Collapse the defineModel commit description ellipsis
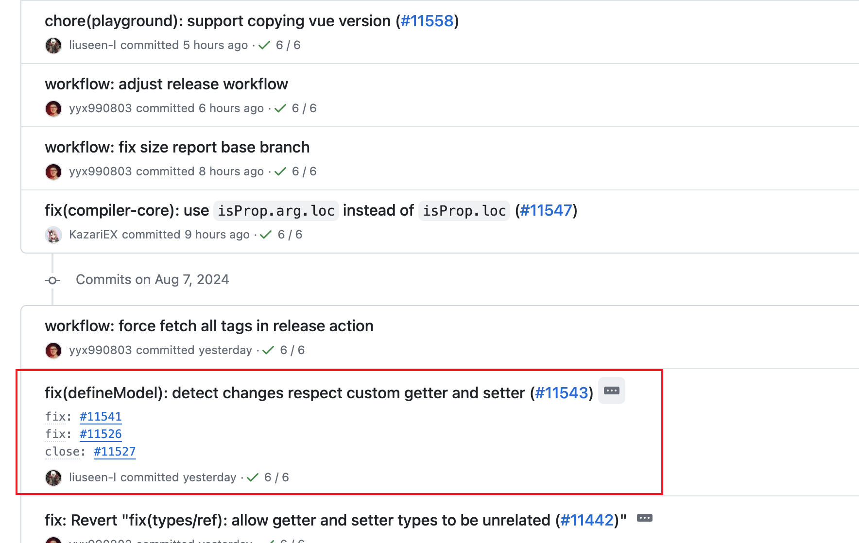 [x=611, y=391]
